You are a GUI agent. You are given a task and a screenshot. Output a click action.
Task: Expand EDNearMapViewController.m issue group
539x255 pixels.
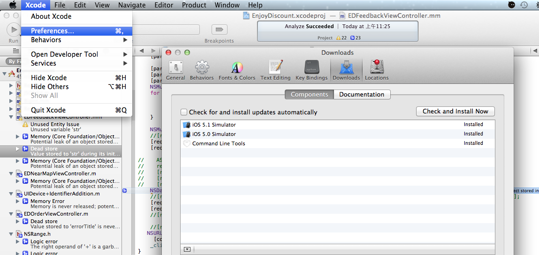point(12,173)
